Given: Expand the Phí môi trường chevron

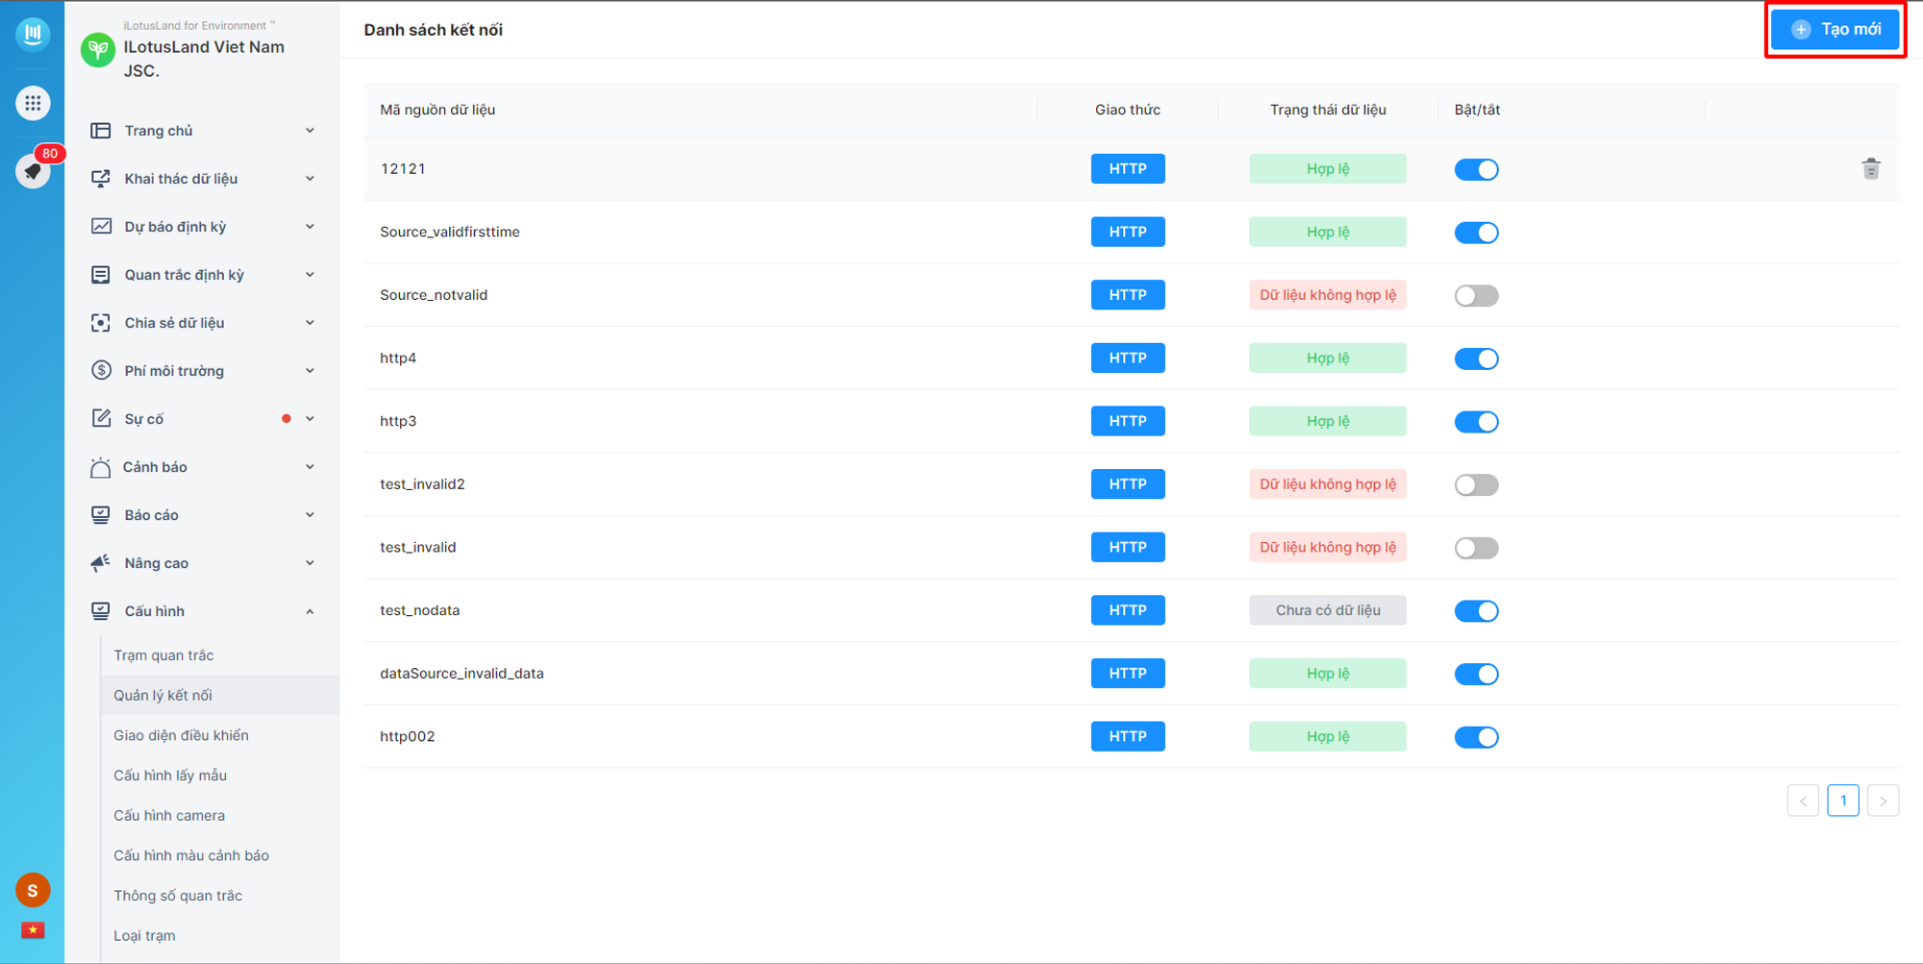Looking at the screenshot, I should coord(310,371).
